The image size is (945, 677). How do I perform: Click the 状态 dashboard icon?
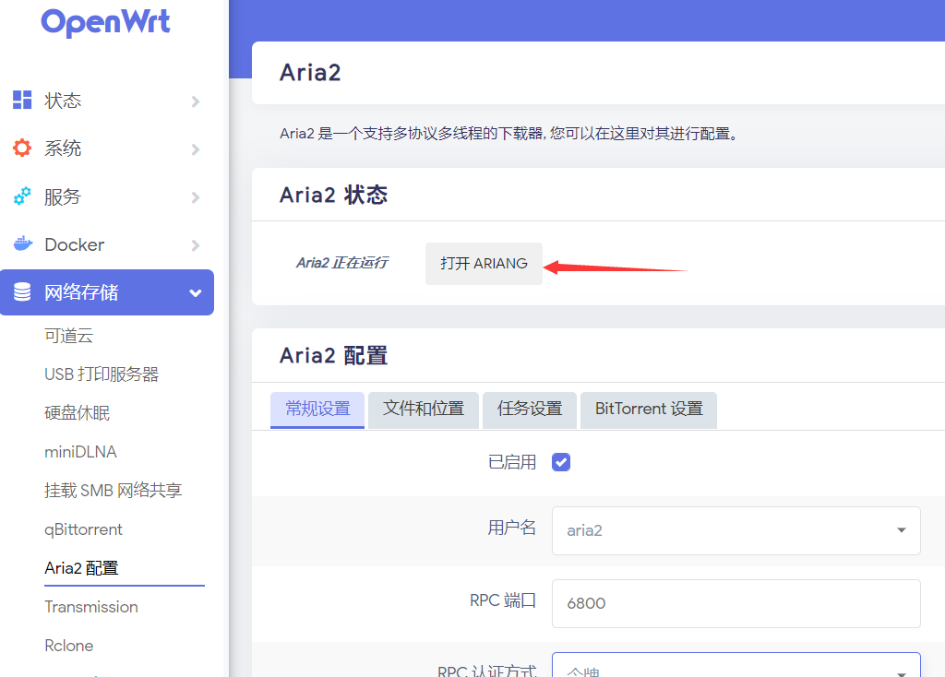(22, 100)
